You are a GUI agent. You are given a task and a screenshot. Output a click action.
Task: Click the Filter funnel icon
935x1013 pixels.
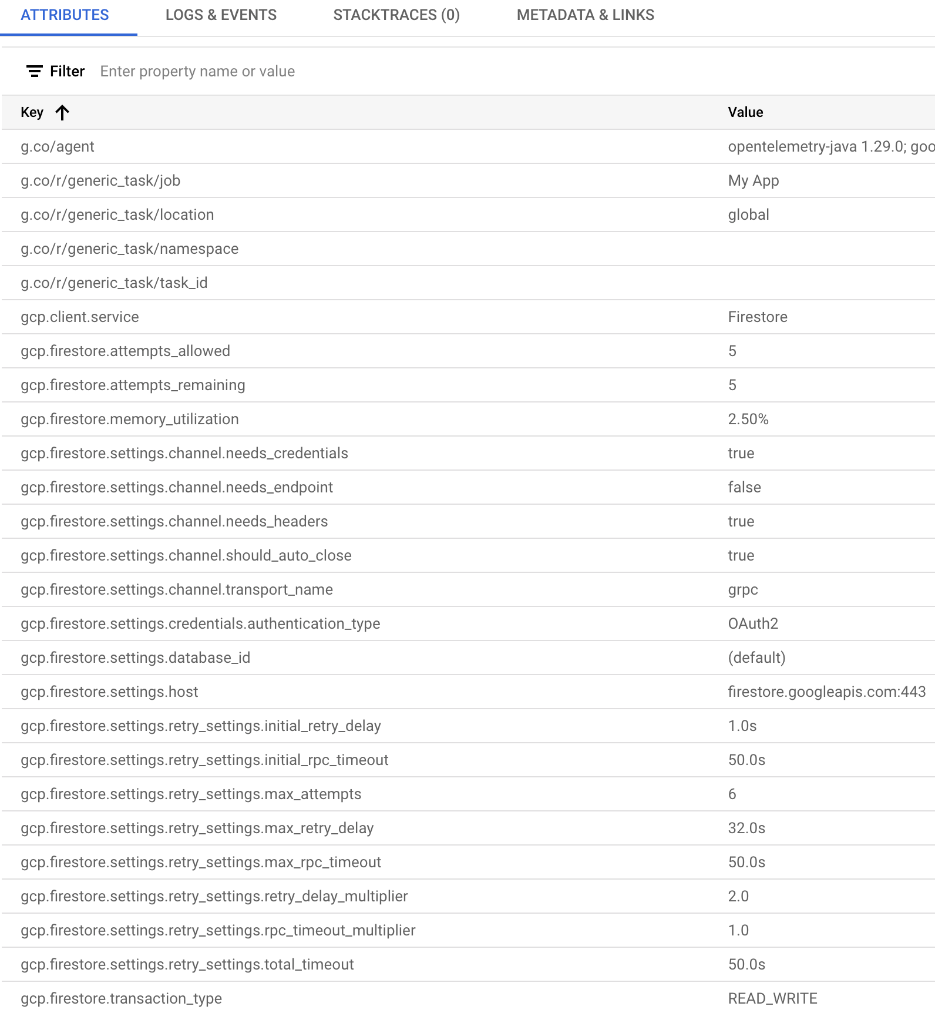(34, 71)
